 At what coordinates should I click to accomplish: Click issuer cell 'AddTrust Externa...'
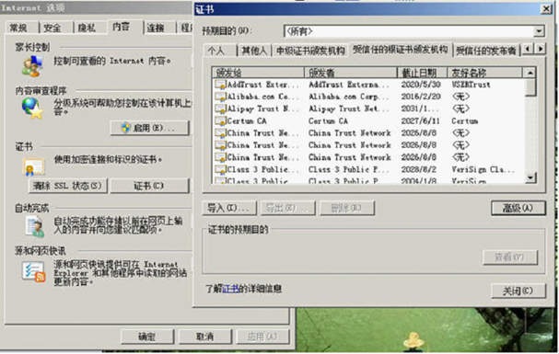point(349,85)
